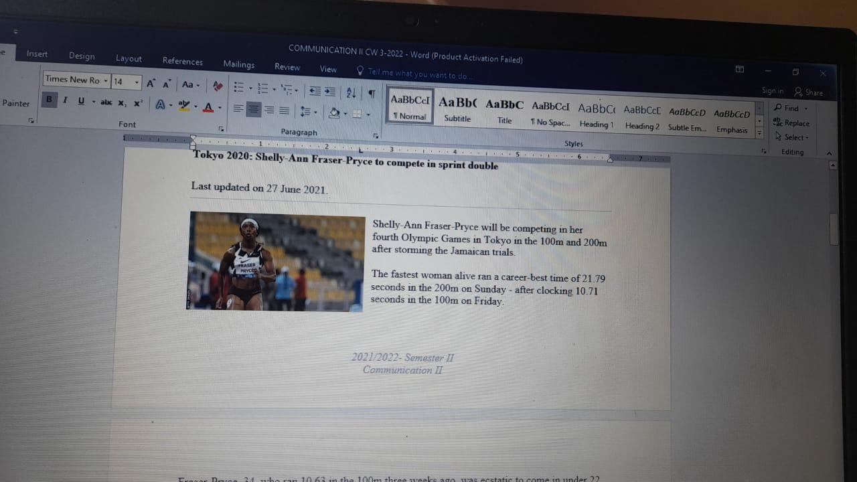Open the Design tab
857x482 pixels.
click(82, 56)
